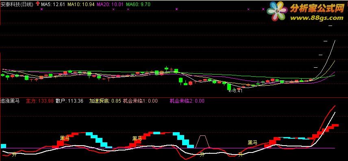Select the MA20: 10.01 label
The width and height of the screenshot is (348, 161).
110,4
